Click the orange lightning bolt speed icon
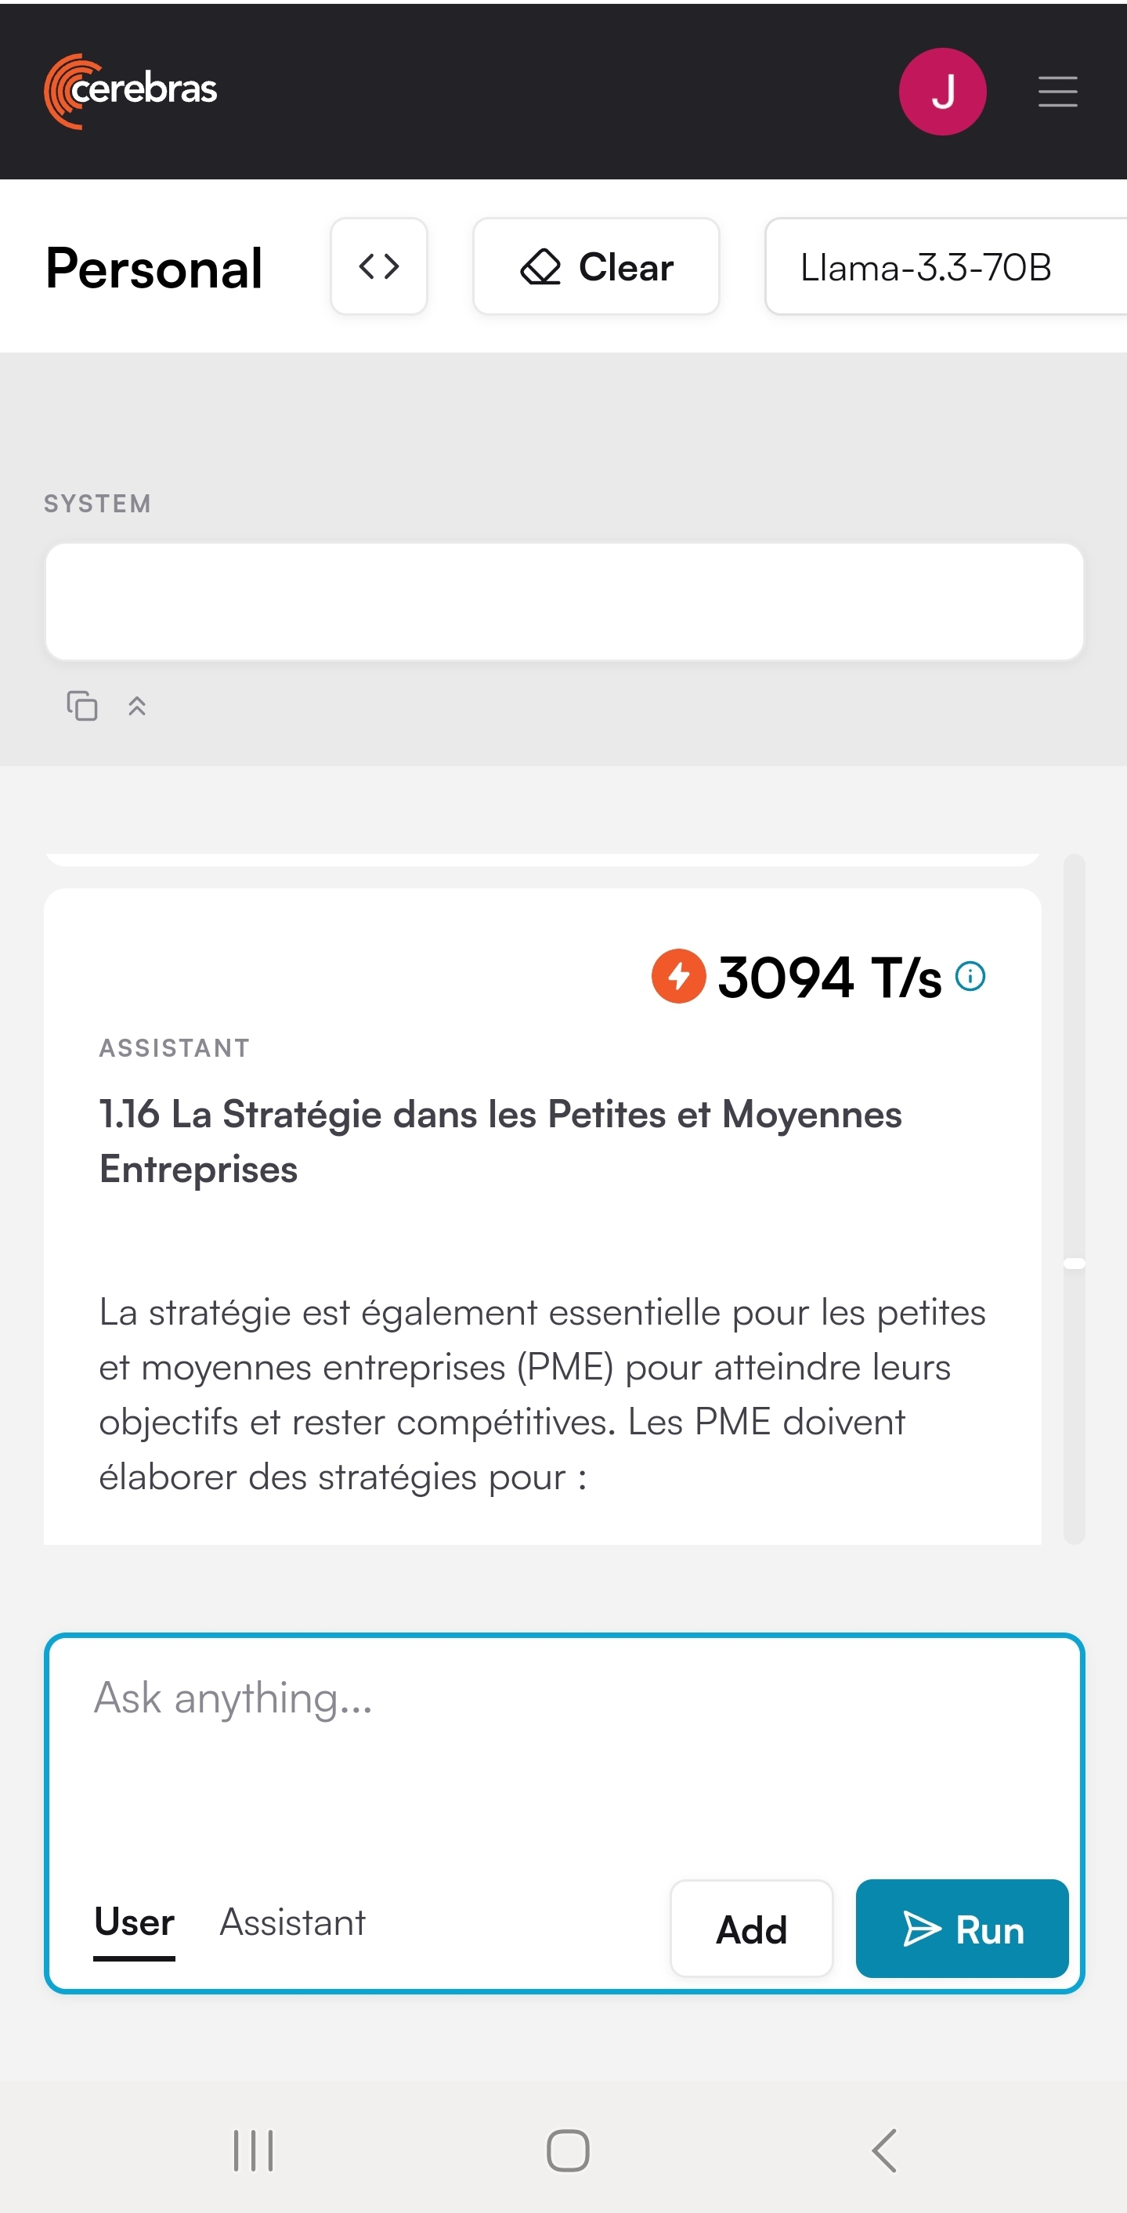 point(678,976)
